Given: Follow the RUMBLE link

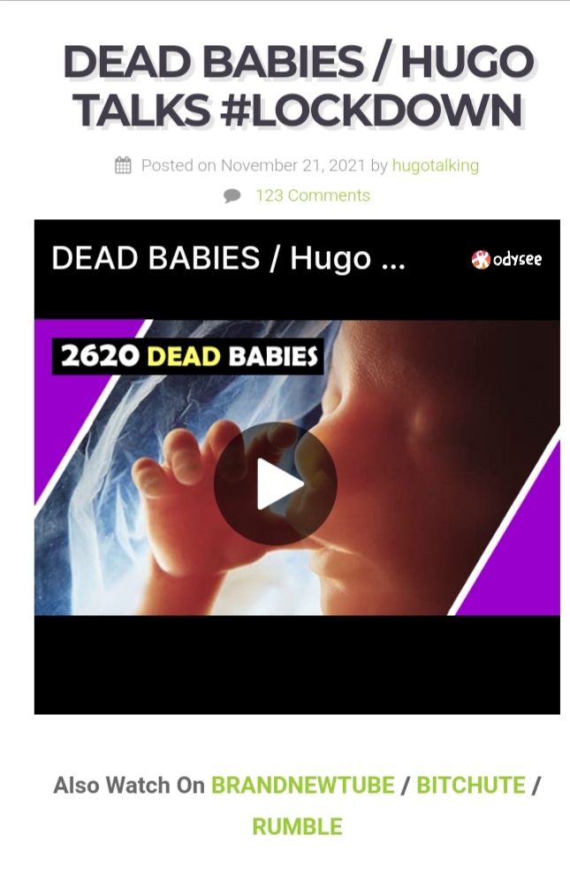Looking at the screenshot, I should (297, 827).
